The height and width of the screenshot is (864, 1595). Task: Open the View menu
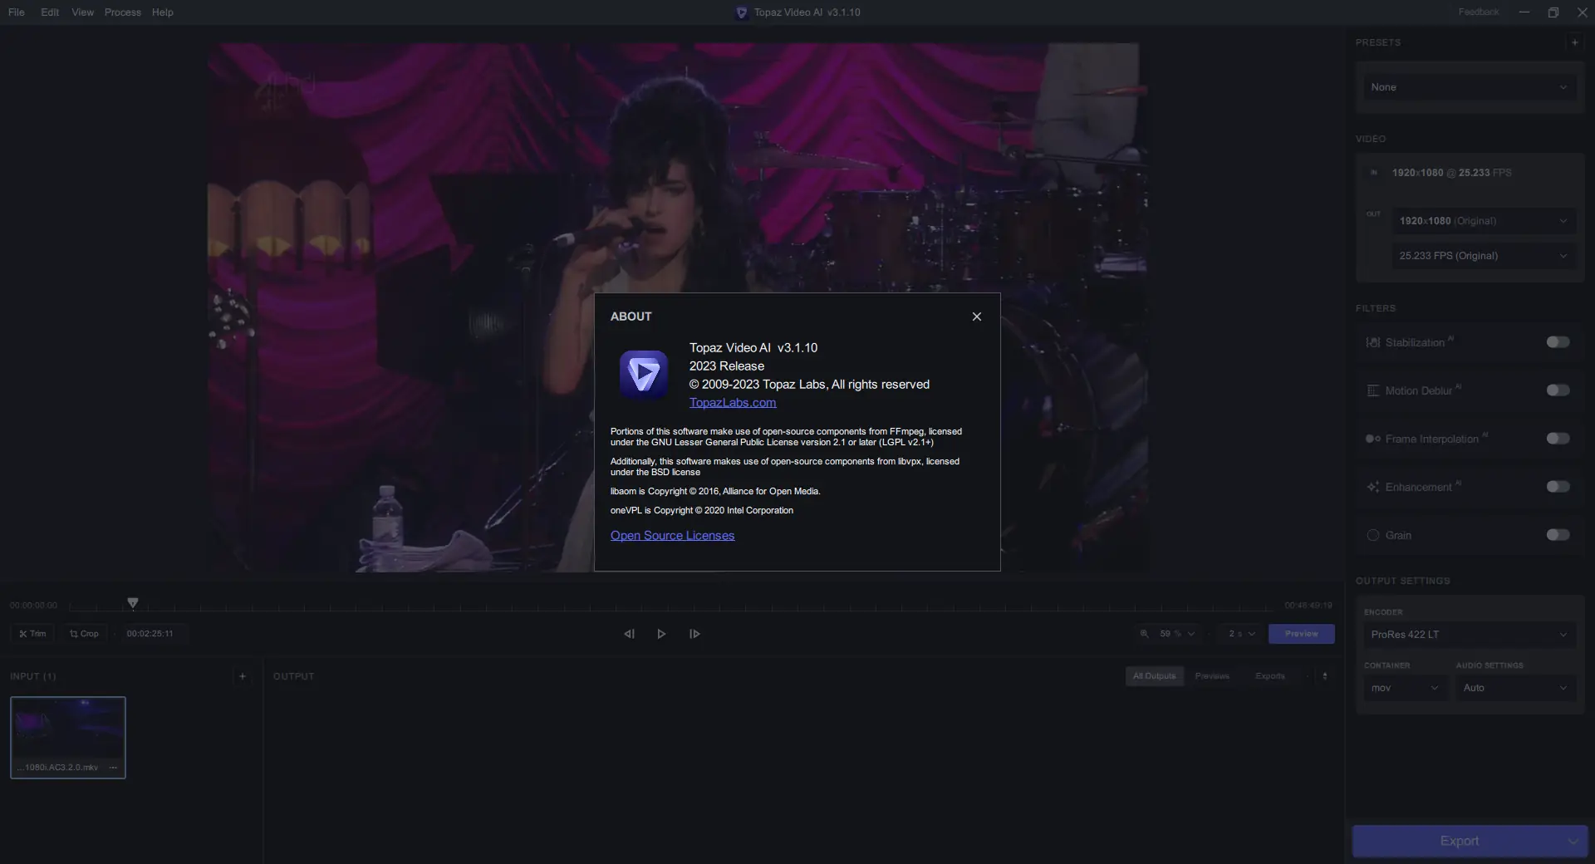coord(82,12)
